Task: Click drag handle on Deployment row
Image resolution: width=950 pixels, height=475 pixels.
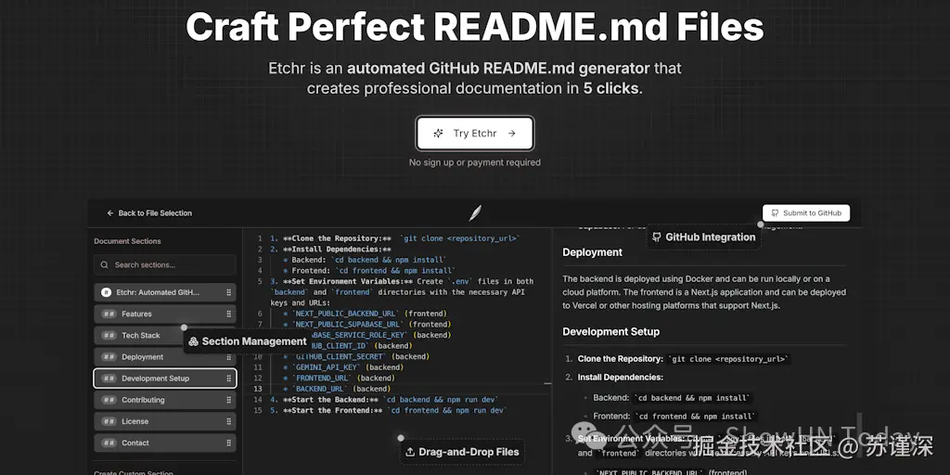Action: pyautogui.click(x=228, y=357)
